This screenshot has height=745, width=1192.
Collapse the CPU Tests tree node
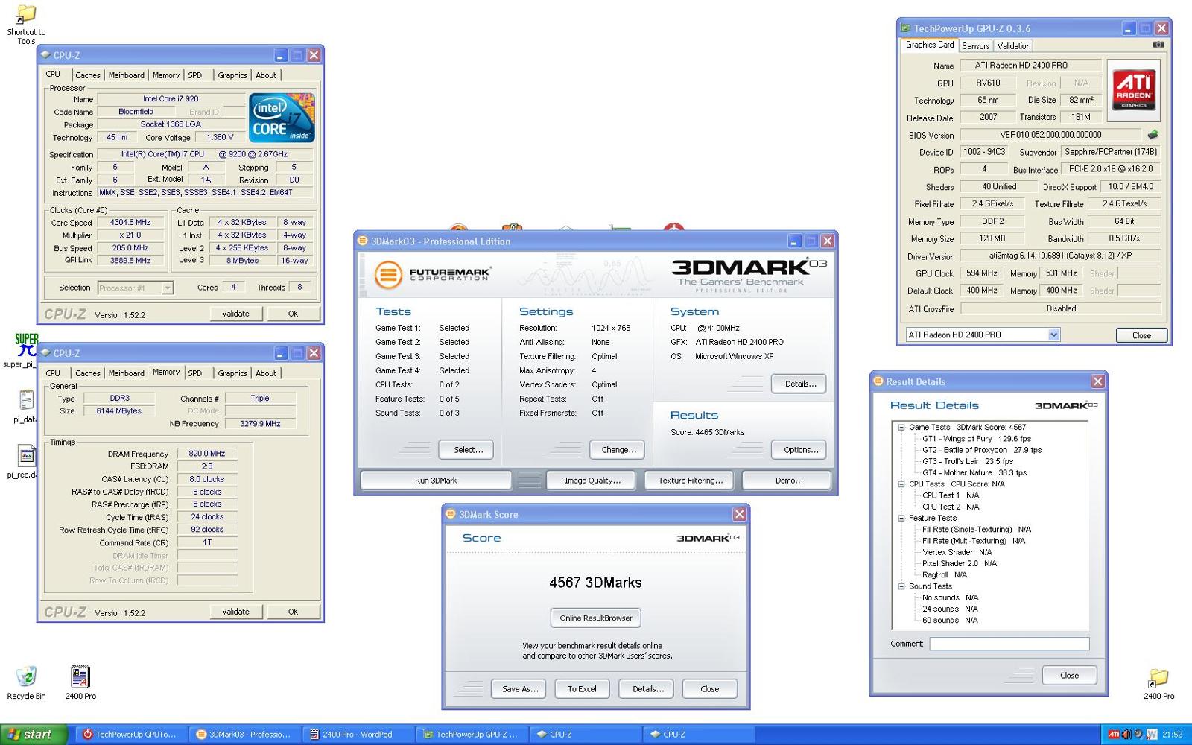click(x=901, y=484)
